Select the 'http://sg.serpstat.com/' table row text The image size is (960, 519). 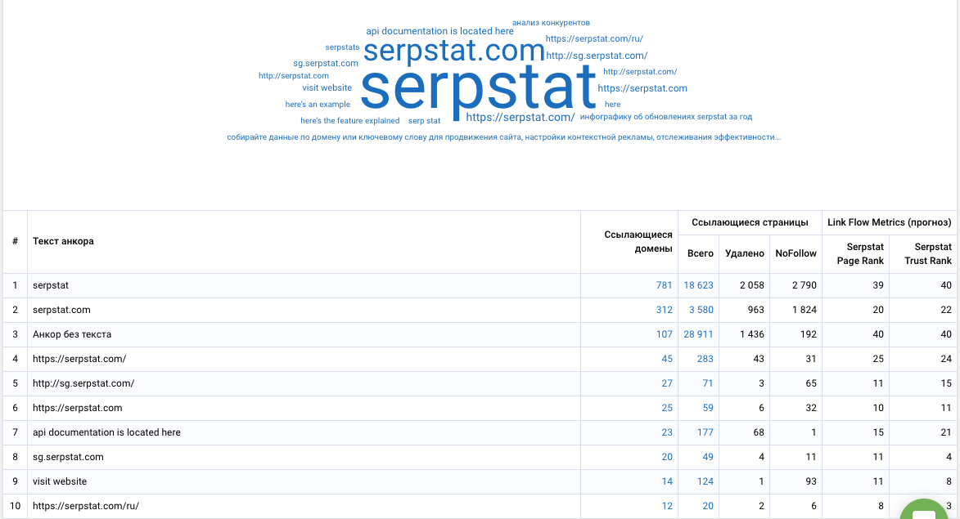(x=83, y=383)
